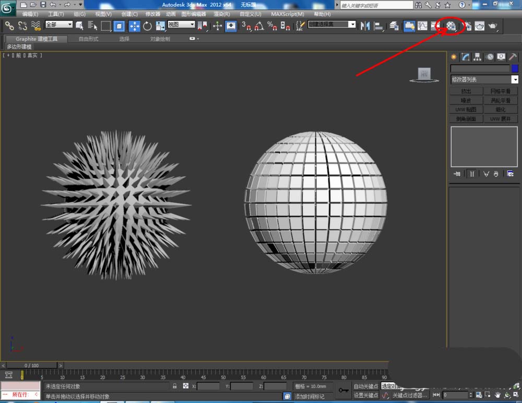The image size is (522, 403).
Task: Expand the modifier list (修改器列表) dropdown
Action: 515,79
